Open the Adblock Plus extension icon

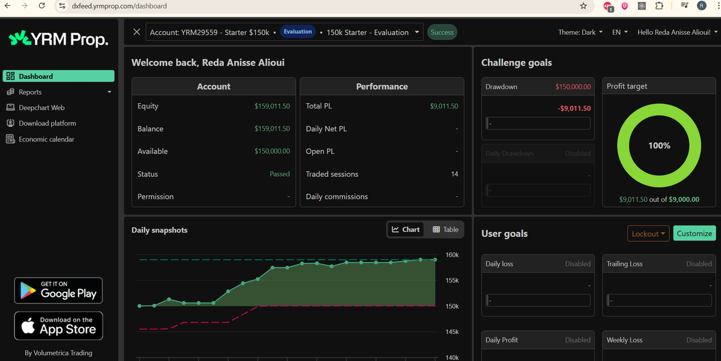pyautogui.click(x=608, y=6)
